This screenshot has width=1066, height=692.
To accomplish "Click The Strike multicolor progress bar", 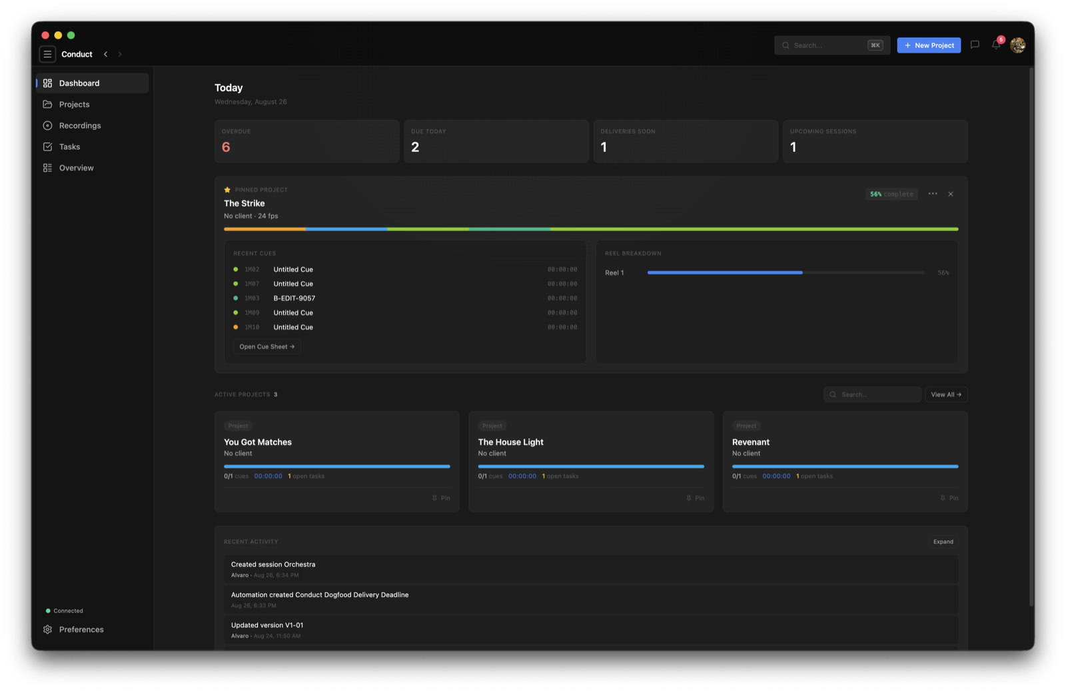I will (x=591, y=229).
